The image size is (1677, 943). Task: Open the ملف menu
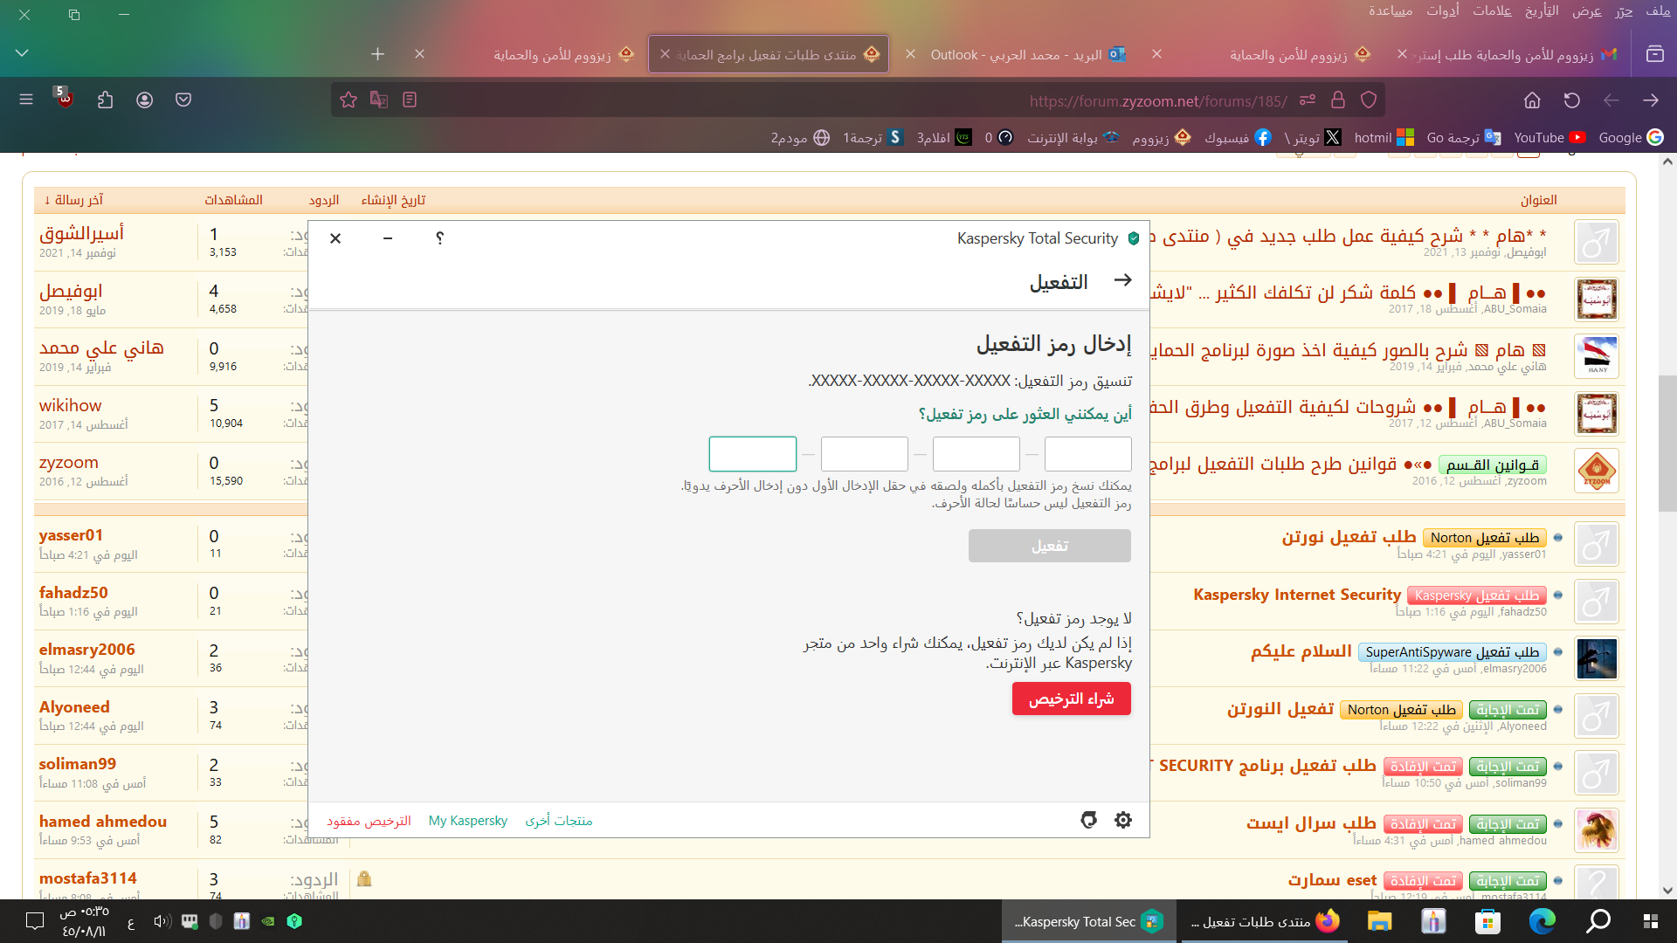click(x=1658, y=10)
